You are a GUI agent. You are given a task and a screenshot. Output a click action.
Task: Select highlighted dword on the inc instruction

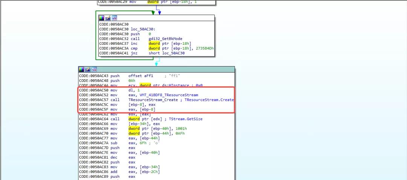(x=155, y=44)
